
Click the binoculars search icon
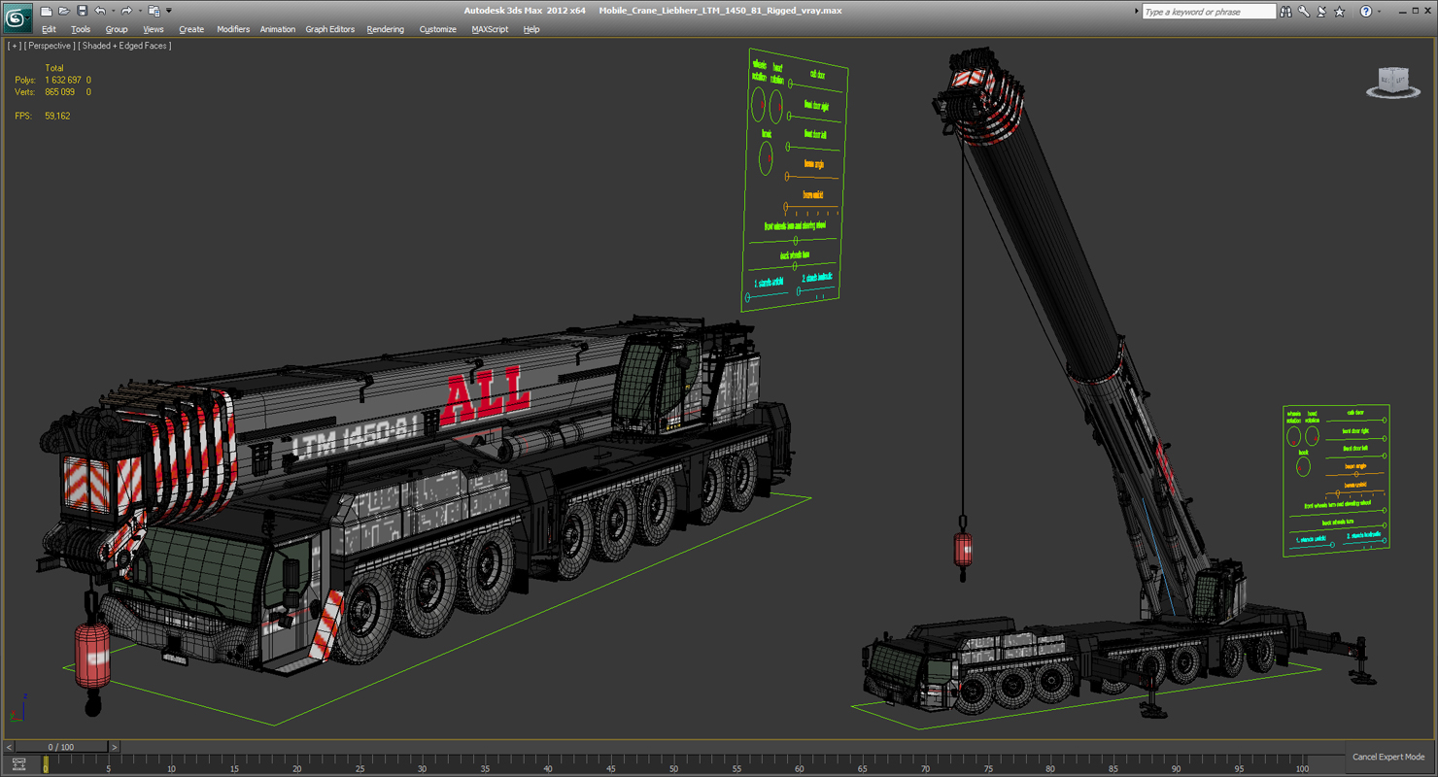[x=1286, y=12]
